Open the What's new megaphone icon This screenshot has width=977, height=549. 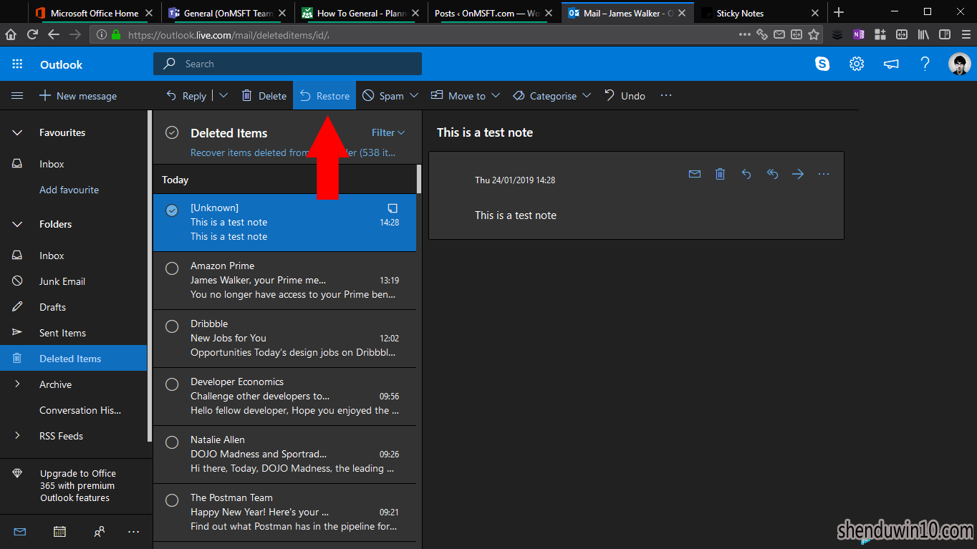tap(891, 64)
